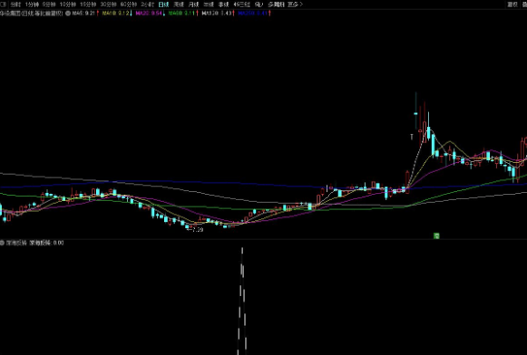Switch to the 周线 weekly chart tab
Screen dimensions: 527x355
179,5
